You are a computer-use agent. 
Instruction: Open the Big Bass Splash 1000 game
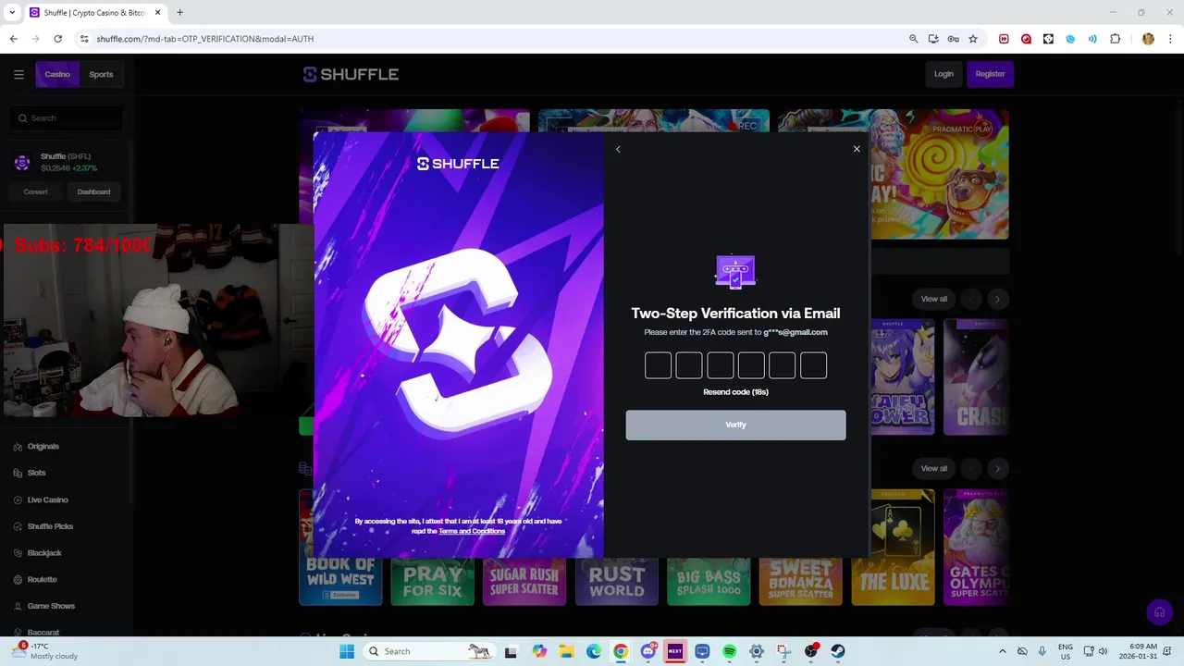tap(709, 581)
